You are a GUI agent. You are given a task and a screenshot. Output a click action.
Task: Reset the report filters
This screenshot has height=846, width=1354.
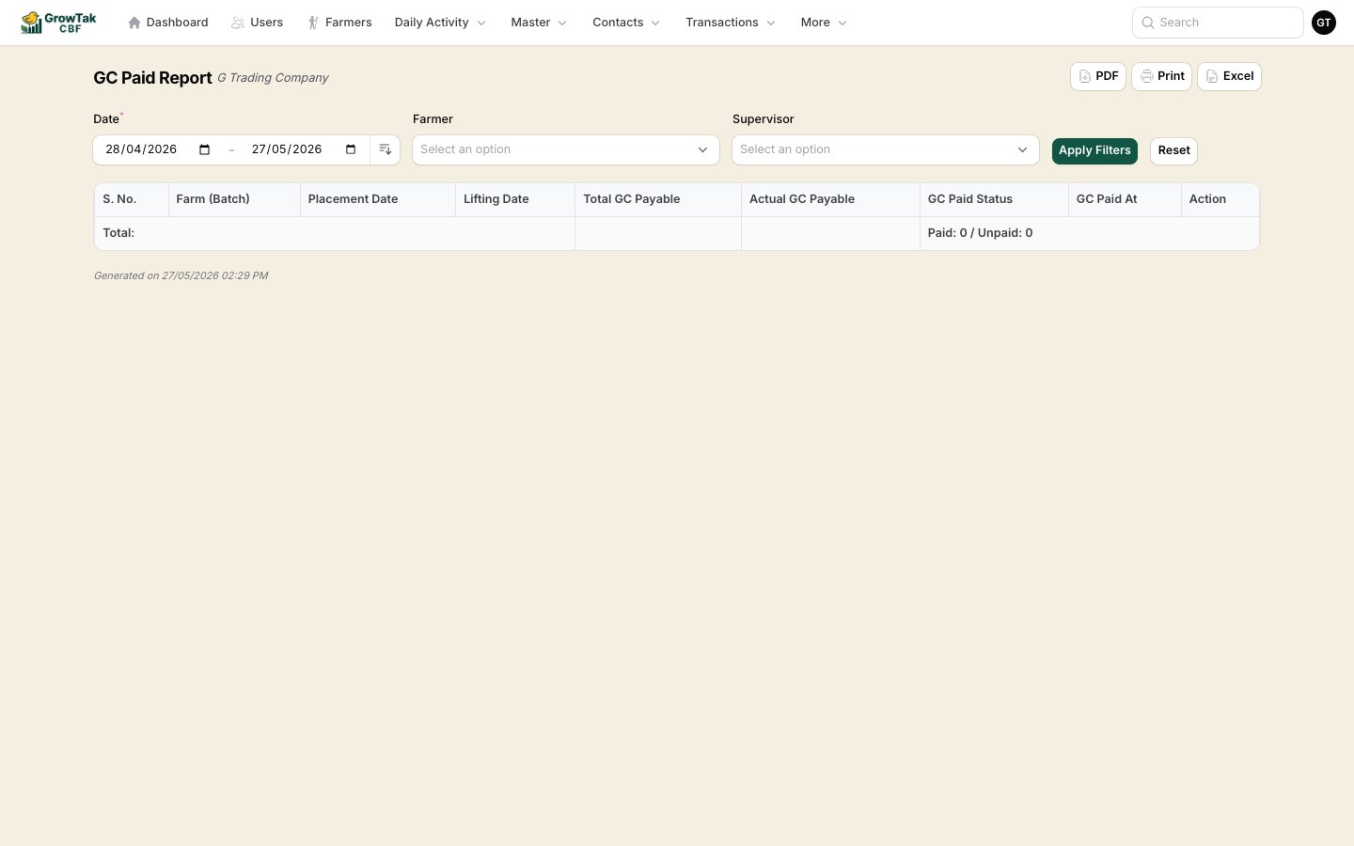[1173, 150]
